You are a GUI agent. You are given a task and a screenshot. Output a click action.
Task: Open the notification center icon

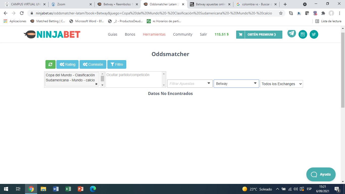click(x=337, y=189)
